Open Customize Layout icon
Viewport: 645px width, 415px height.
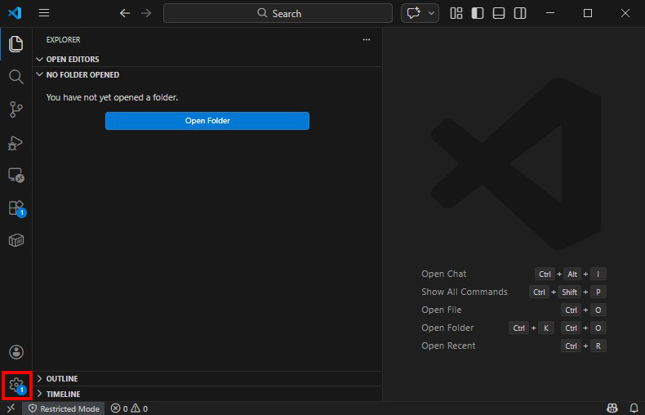tap(456, 13)
